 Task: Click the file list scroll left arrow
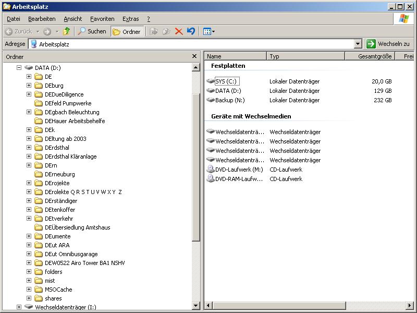pyautogui.click(x=208, y=306)
